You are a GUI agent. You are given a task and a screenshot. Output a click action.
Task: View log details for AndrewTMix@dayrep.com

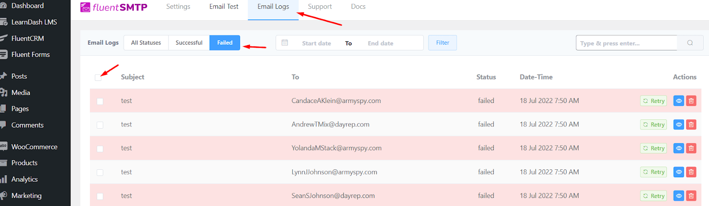679,125
